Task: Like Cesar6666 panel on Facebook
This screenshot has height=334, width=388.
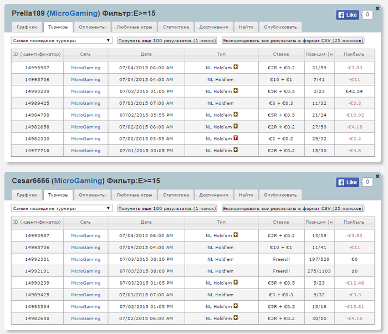Action: 348,182
